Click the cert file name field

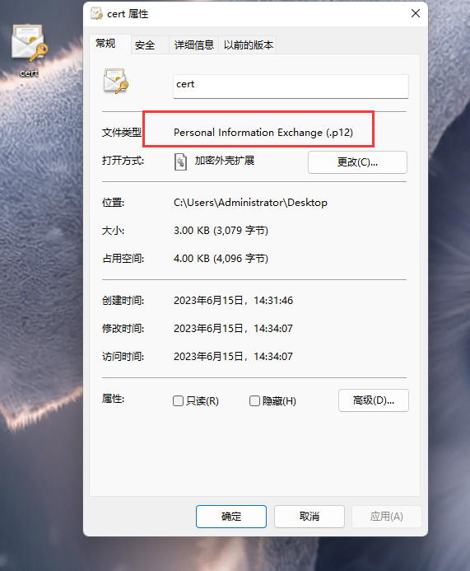tap(291, 87)
